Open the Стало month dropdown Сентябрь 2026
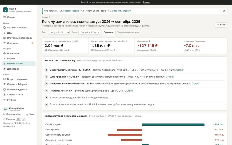The height and width of the screenshot is (145, 232). point(89,32)
